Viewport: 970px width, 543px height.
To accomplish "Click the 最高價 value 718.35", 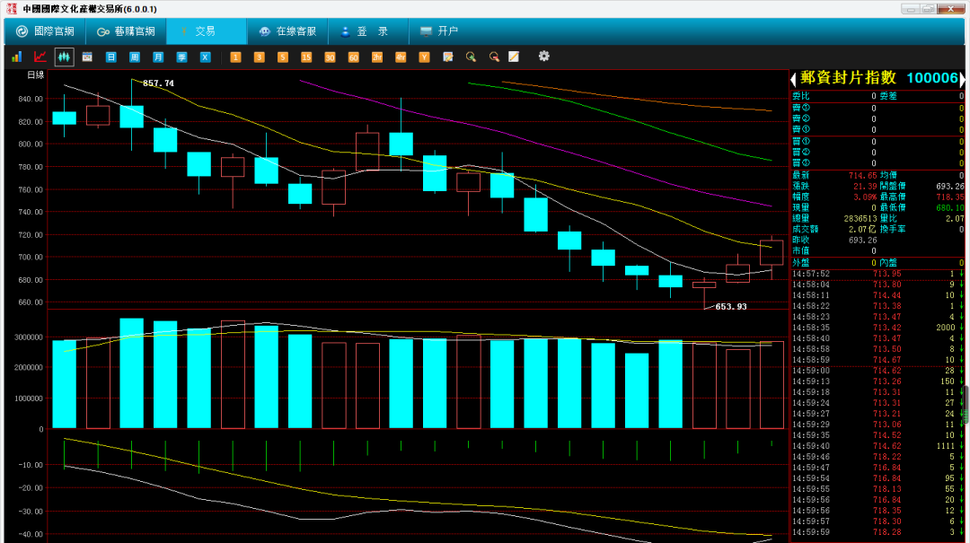I will click(949, 197).
